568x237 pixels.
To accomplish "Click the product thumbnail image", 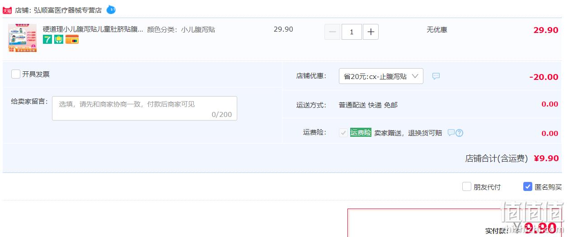I will tap(22, 38).
